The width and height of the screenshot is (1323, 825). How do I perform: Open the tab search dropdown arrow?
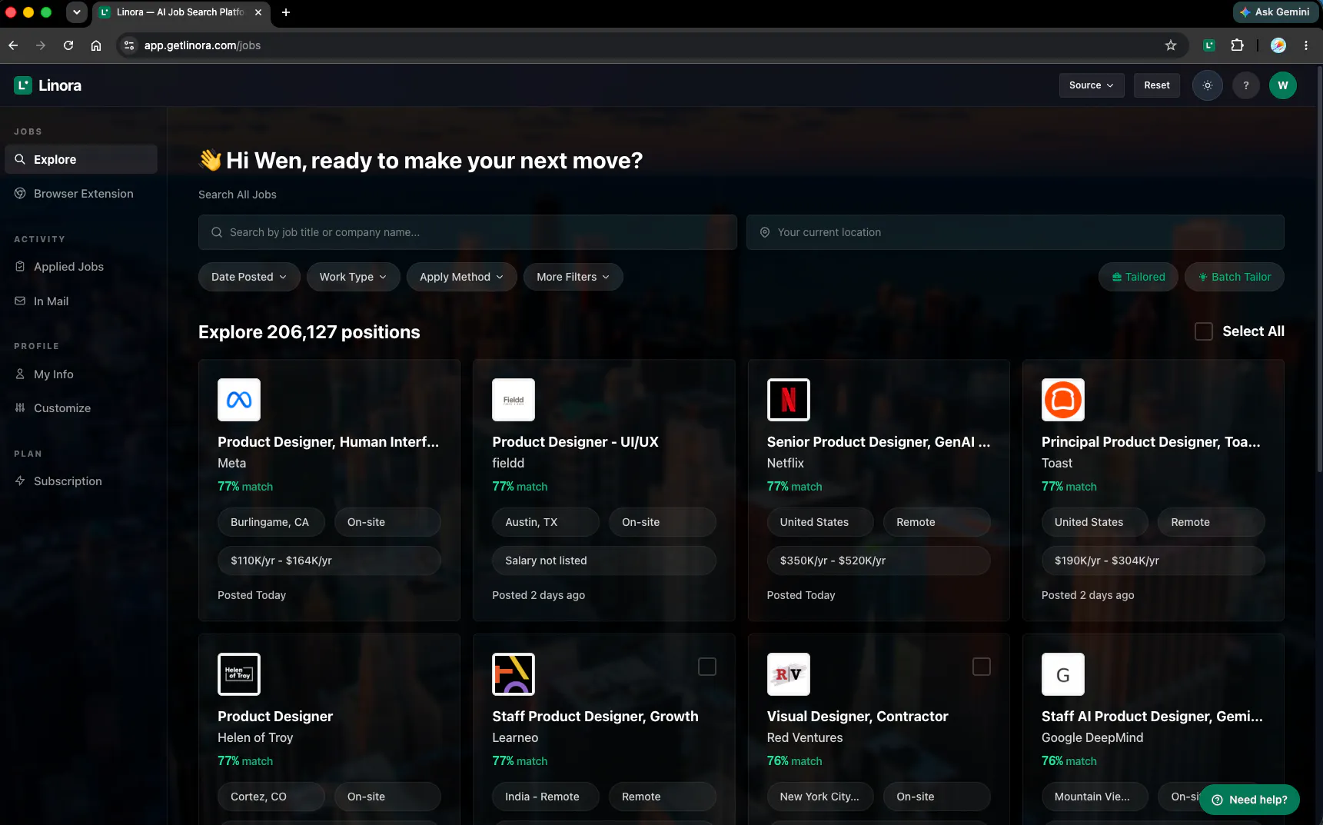pyautogui.click(x=77, y=12)
